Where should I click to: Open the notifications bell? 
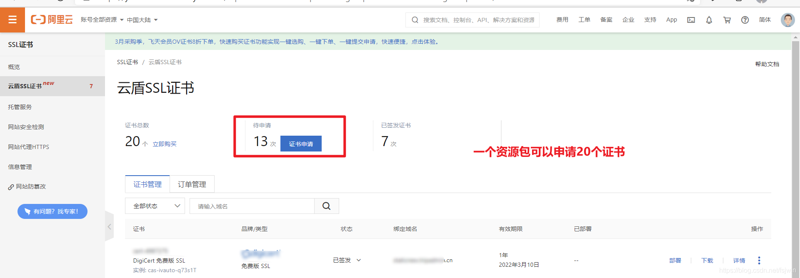coord(709,20)
